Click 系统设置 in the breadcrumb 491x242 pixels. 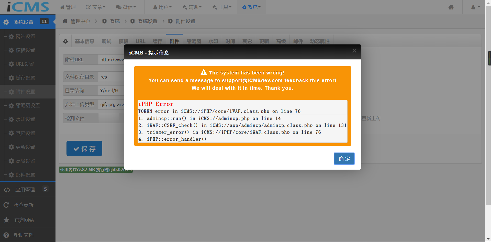[148, 21]
